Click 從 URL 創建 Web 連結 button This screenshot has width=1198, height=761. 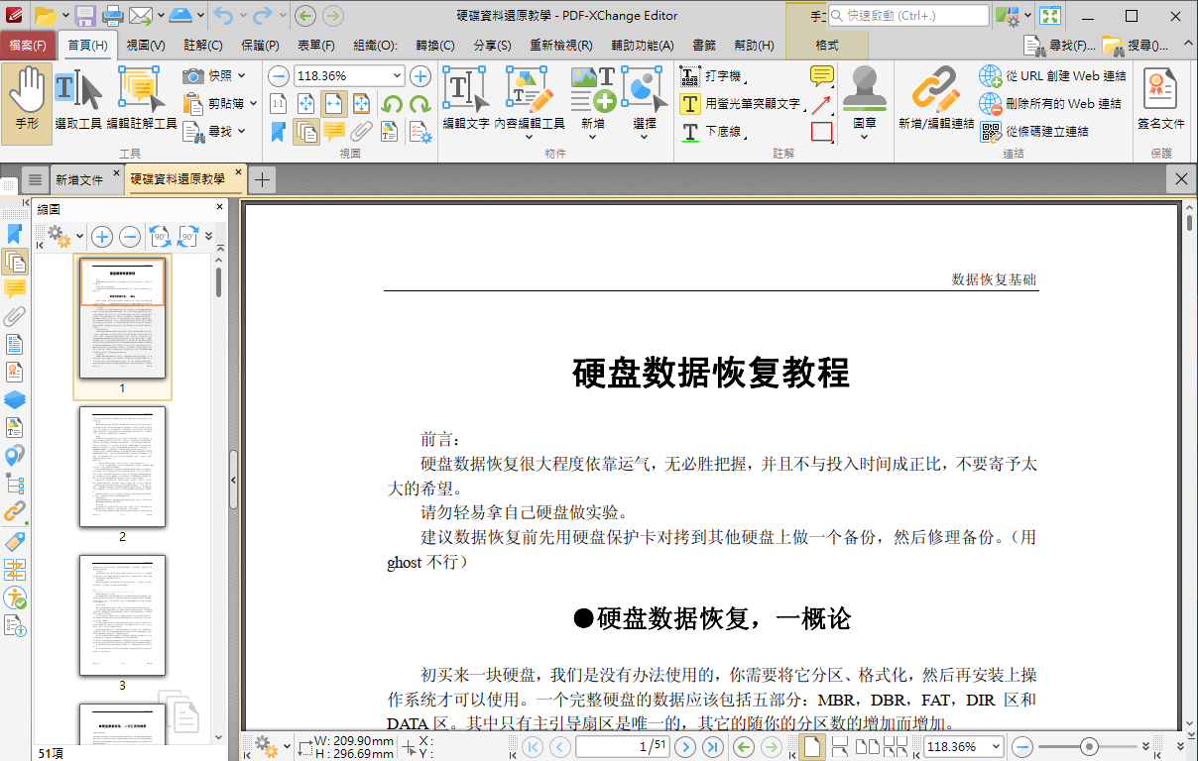1053,76
